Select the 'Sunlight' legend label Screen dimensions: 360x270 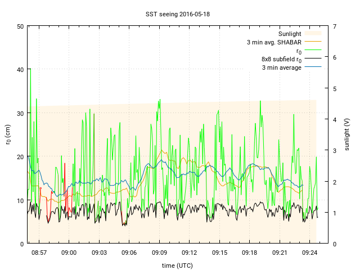pyautogui.click(x=290, y=34)
